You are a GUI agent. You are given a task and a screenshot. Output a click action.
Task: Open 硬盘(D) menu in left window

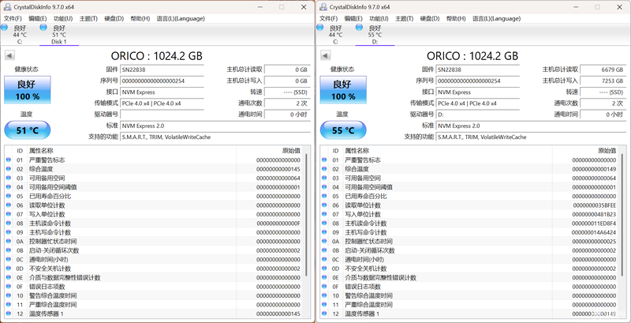coord(114,18)
